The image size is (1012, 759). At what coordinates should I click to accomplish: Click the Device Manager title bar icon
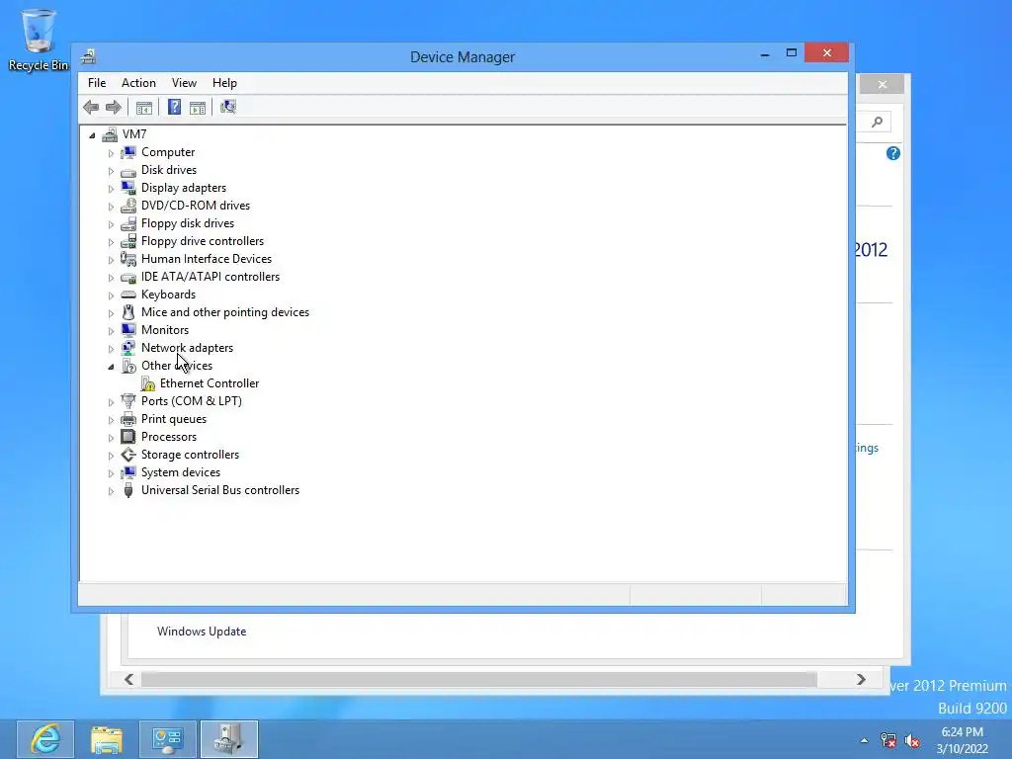coord(88,56)
